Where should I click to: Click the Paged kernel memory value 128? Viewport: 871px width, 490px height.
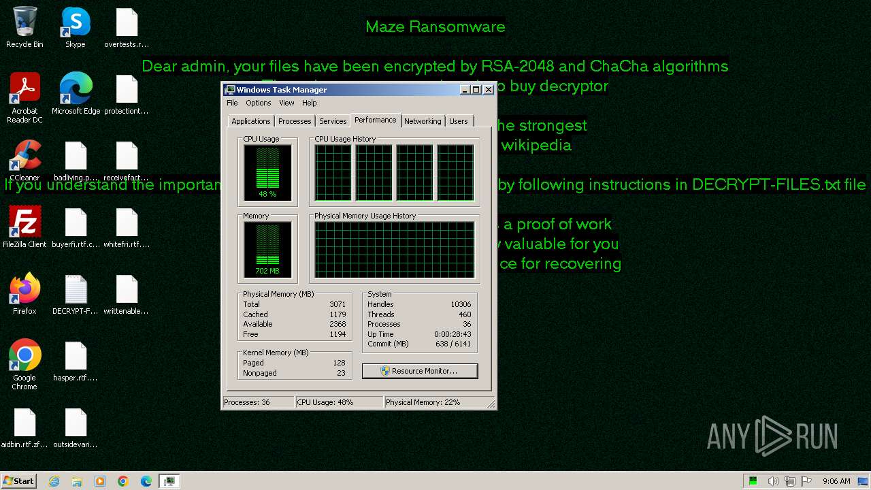(x=340, y=363)
